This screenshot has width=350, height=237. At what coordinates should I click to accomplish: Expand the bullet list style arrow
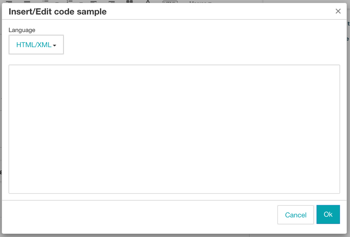click(57, 2)
